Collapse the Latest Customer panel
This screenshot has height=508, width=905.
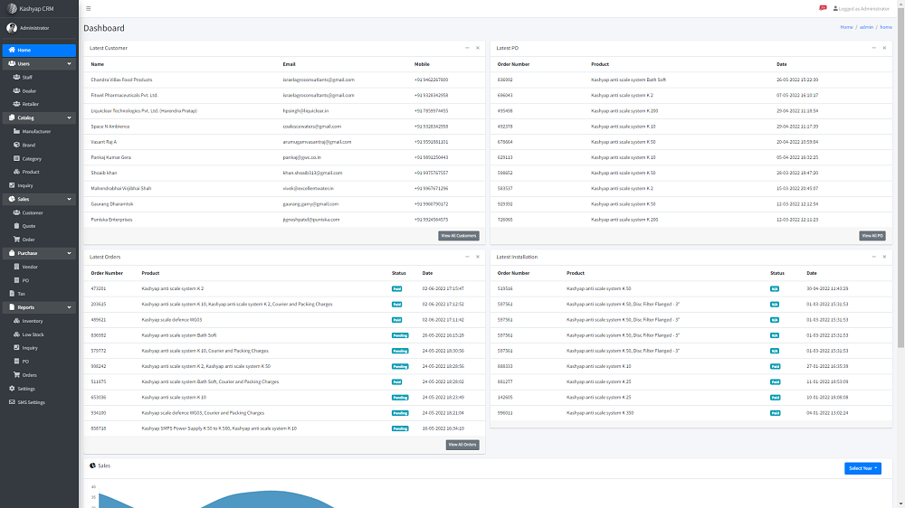pos(467,47)
